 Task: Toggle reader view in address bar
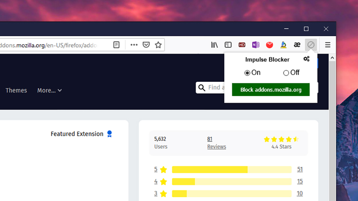coord(116,45)
